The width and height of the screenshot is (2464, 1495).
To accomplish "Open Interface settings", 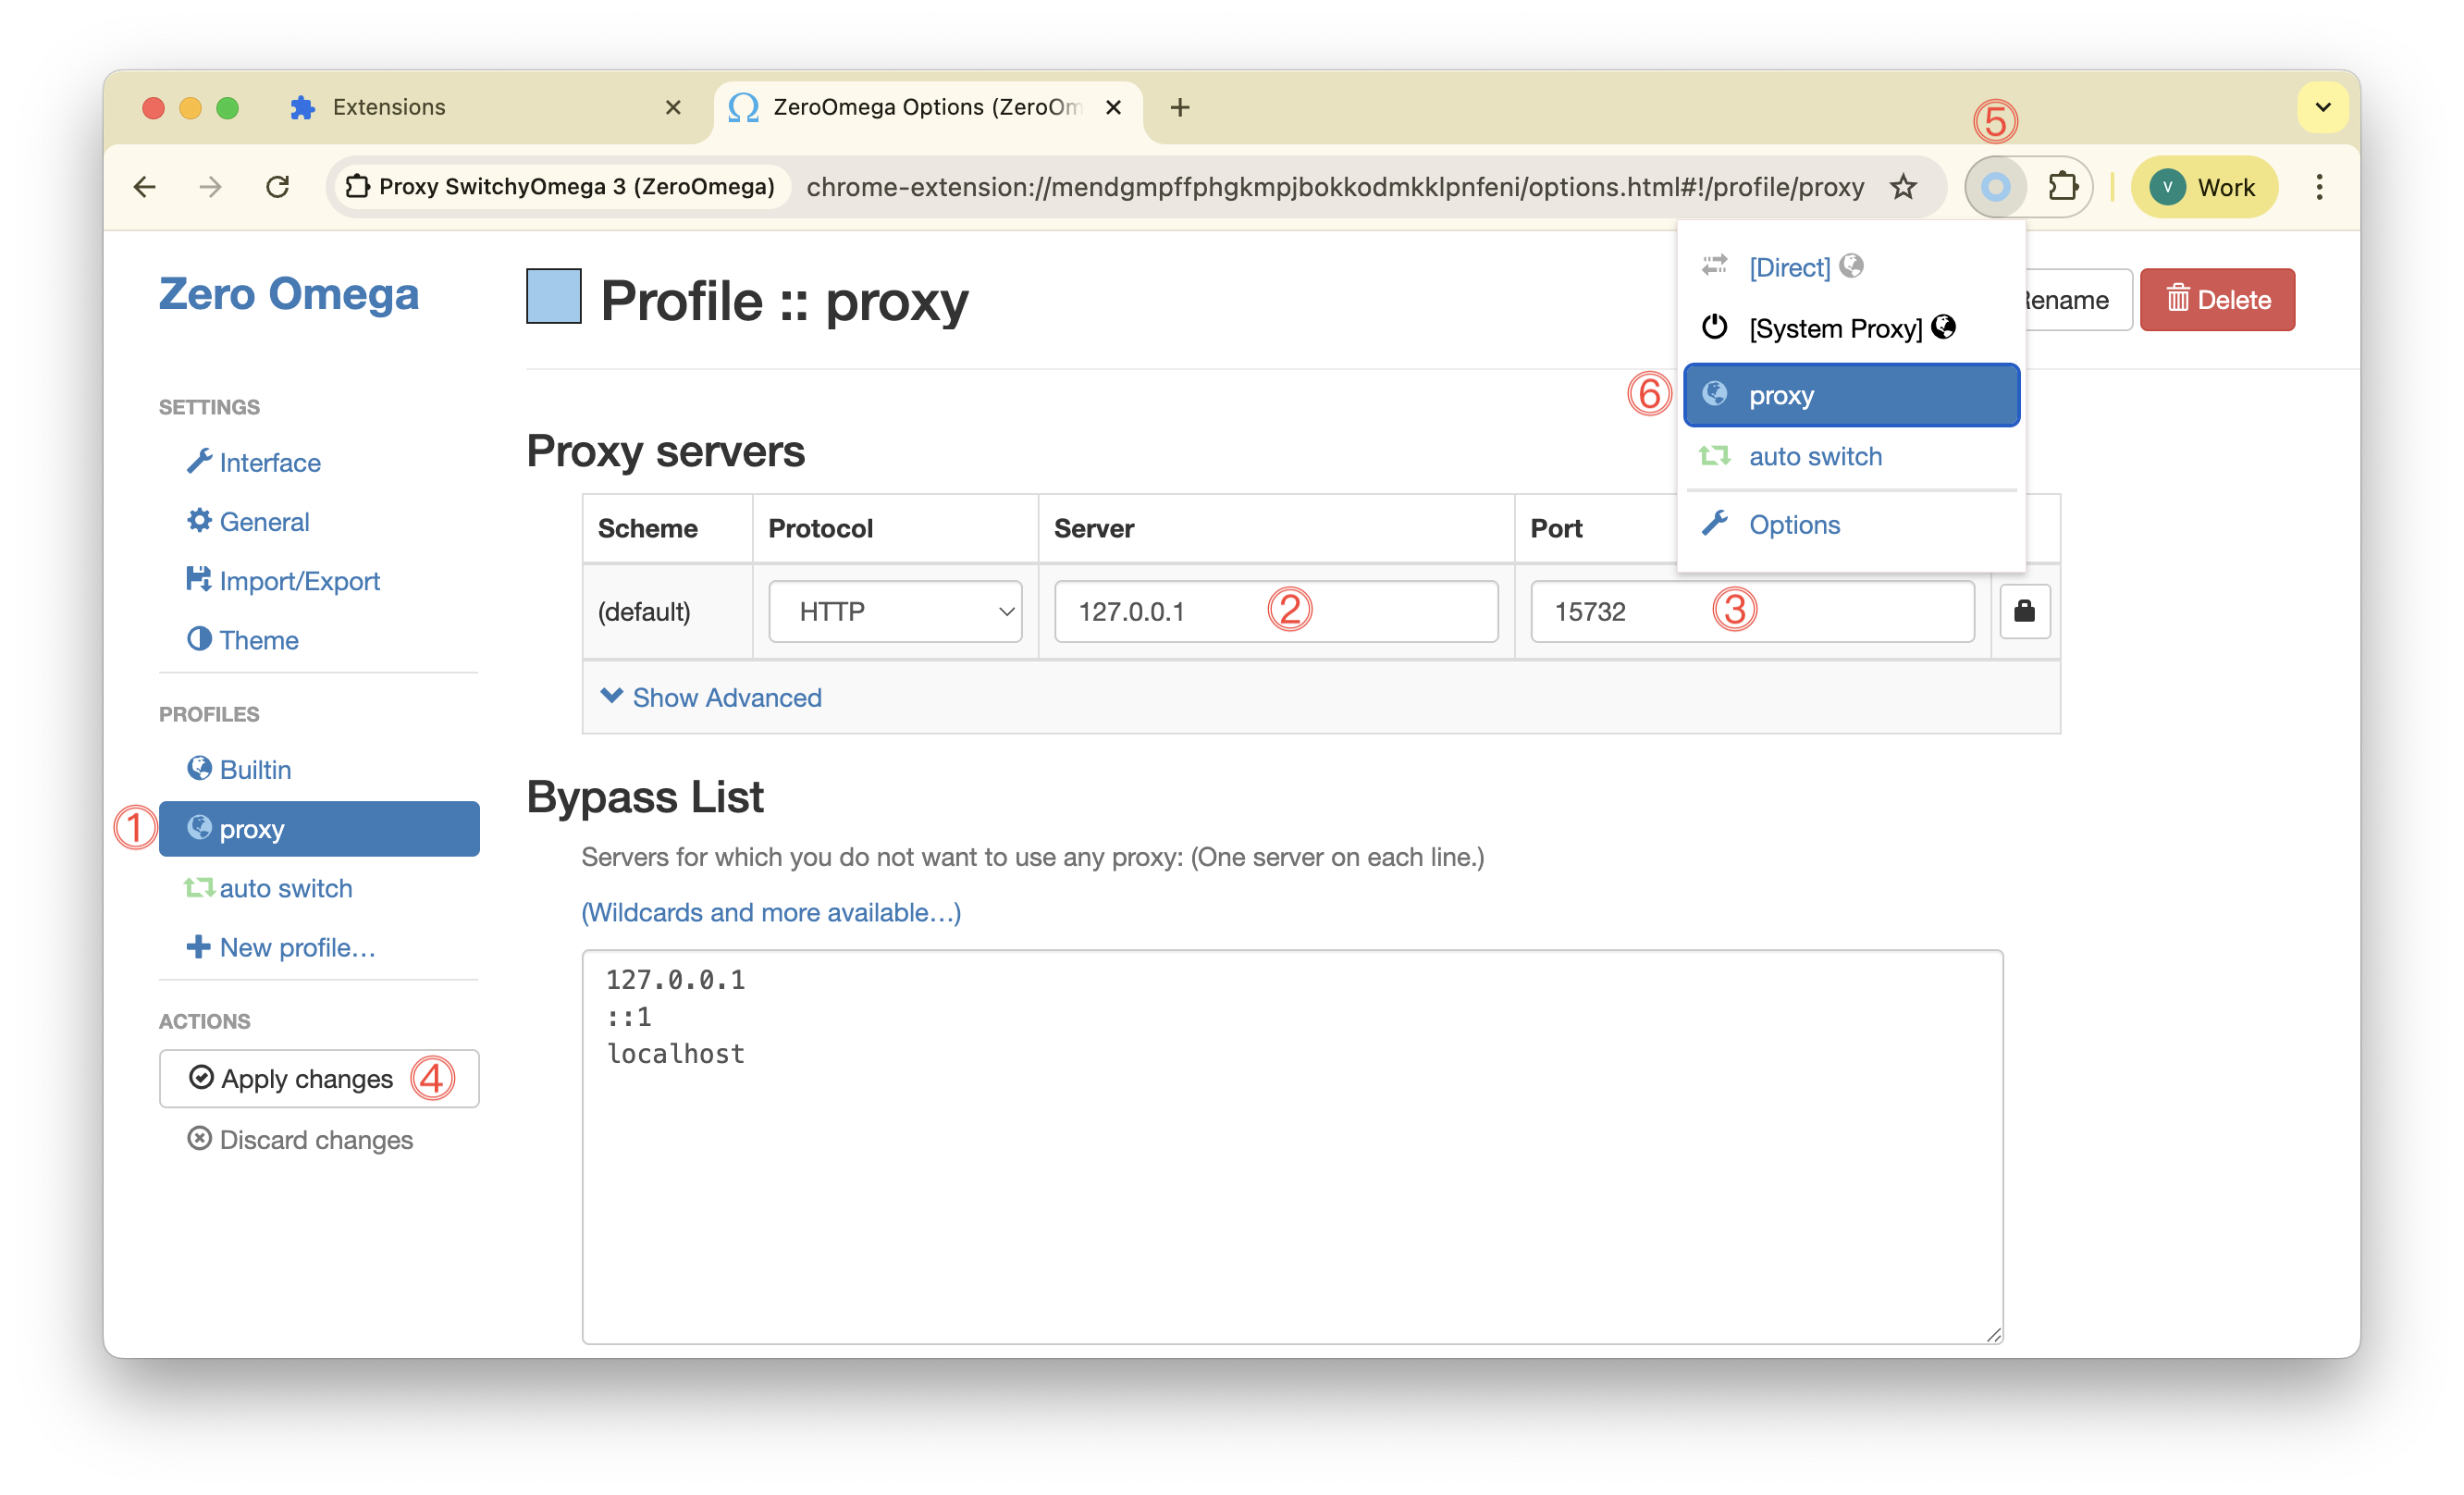I will (270, 462).
